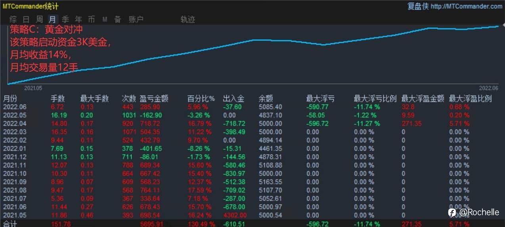Sort by the 月份 column header
505x227 pixels.
click(x=10, y=98)
